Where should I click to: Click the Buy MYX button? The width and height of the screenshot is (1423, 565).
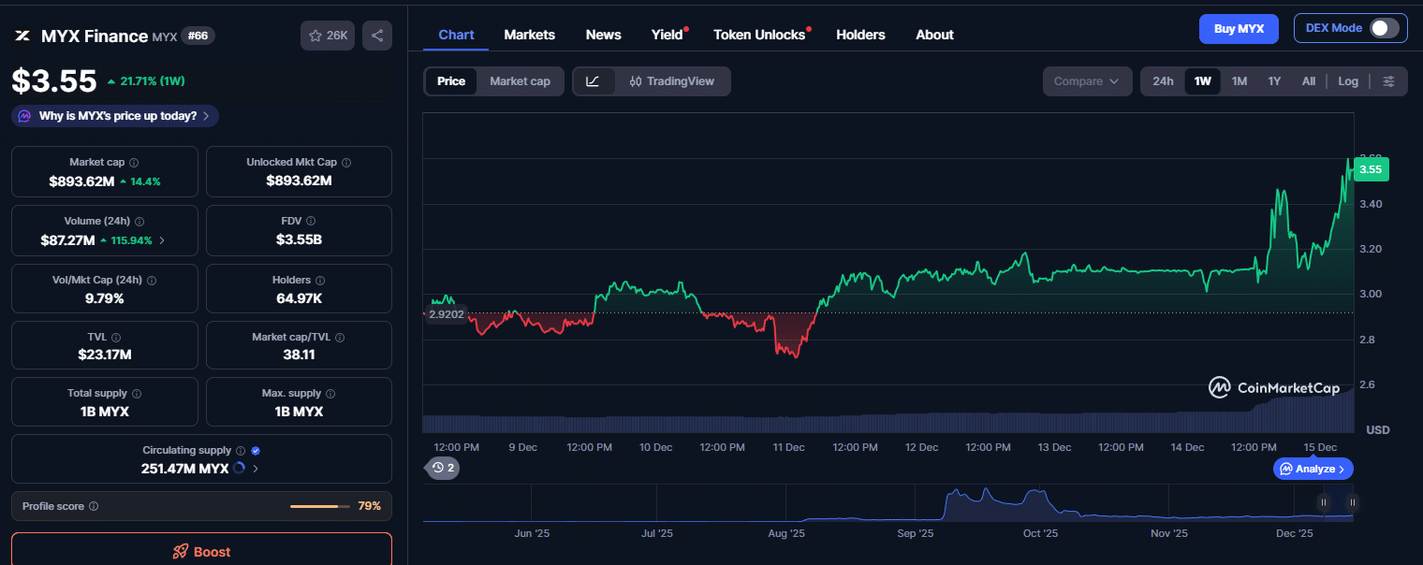(1239, 28)
